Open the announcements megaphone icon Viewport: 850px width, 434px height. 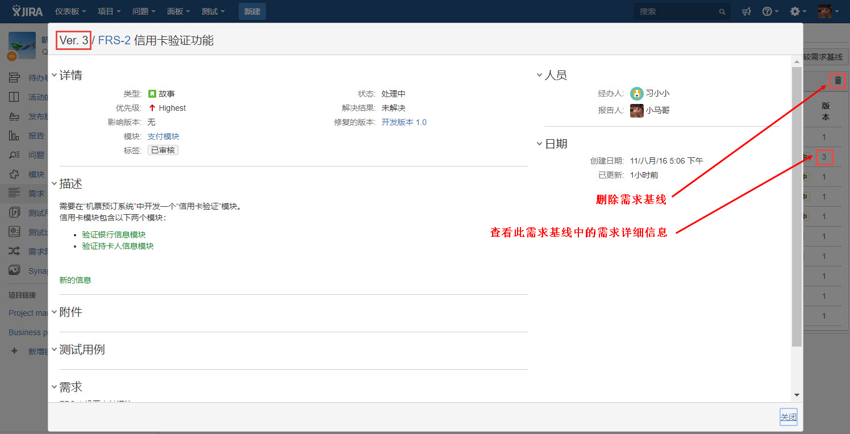[x=747, y=11]
